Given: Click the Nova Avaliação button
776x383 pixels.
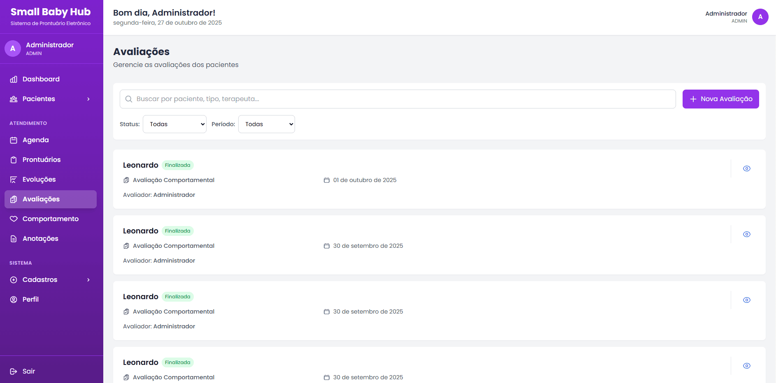Looking at the screenshot, I should pos(720,99).
